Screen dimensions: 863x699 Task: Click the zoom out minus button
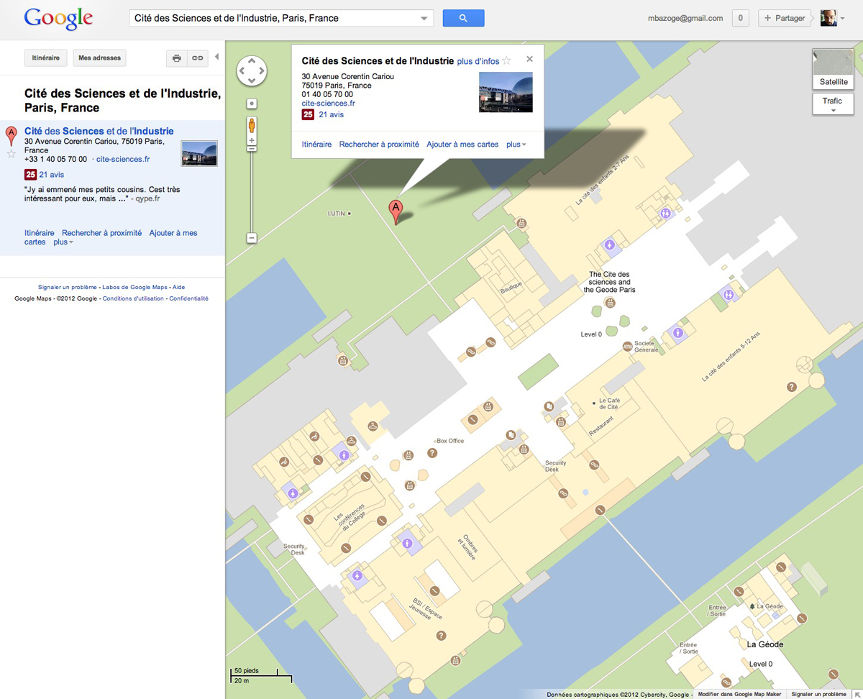coord(252,237)
